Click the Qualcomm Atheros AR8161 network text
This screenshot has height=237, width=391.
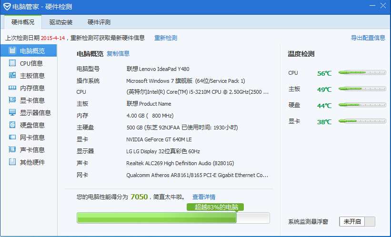pos(197,175)
